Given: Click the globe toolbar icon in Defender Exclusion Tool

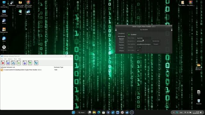Looking at the screenshot, I should (x=36, y=63).
